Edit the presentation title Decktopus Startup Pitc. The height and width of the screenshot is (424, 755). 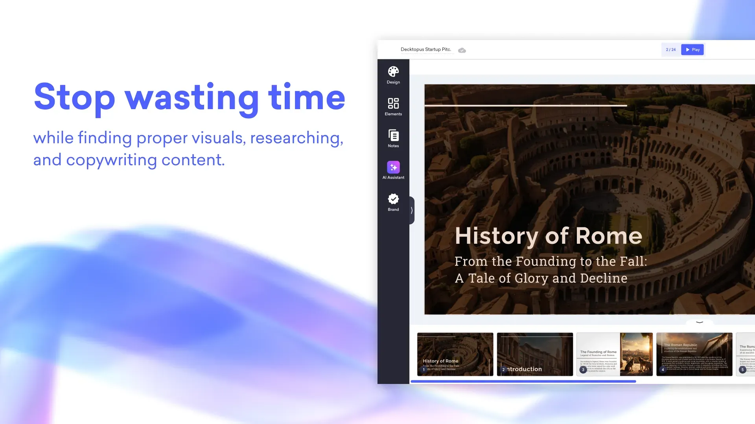(426, 49)
